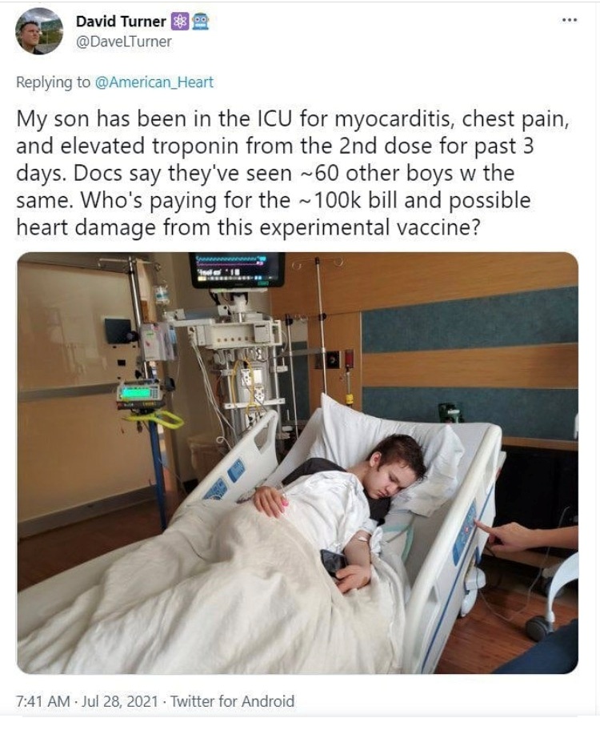Viewport: 600px width, 734px height.
Task: Open the Twitter for Android source link
Action: pyautogui.click(x=232, y=700)
